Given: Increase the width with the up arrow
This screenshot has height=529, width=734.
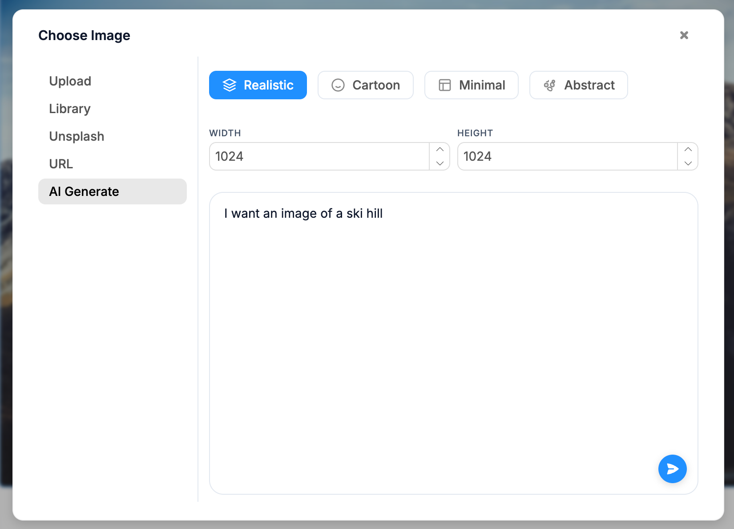Looking at the screenshot, I should pyautogui.click(x=440, y=150).
